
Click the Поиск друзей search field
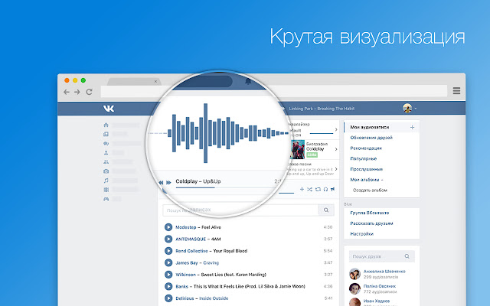pyautogui.click(x=381, y=258)
